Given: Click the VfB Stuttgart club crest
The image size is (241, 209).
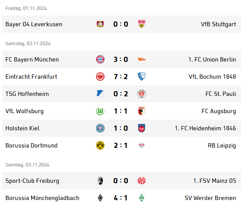Looking at the screenshot, I should click(142, 24).
